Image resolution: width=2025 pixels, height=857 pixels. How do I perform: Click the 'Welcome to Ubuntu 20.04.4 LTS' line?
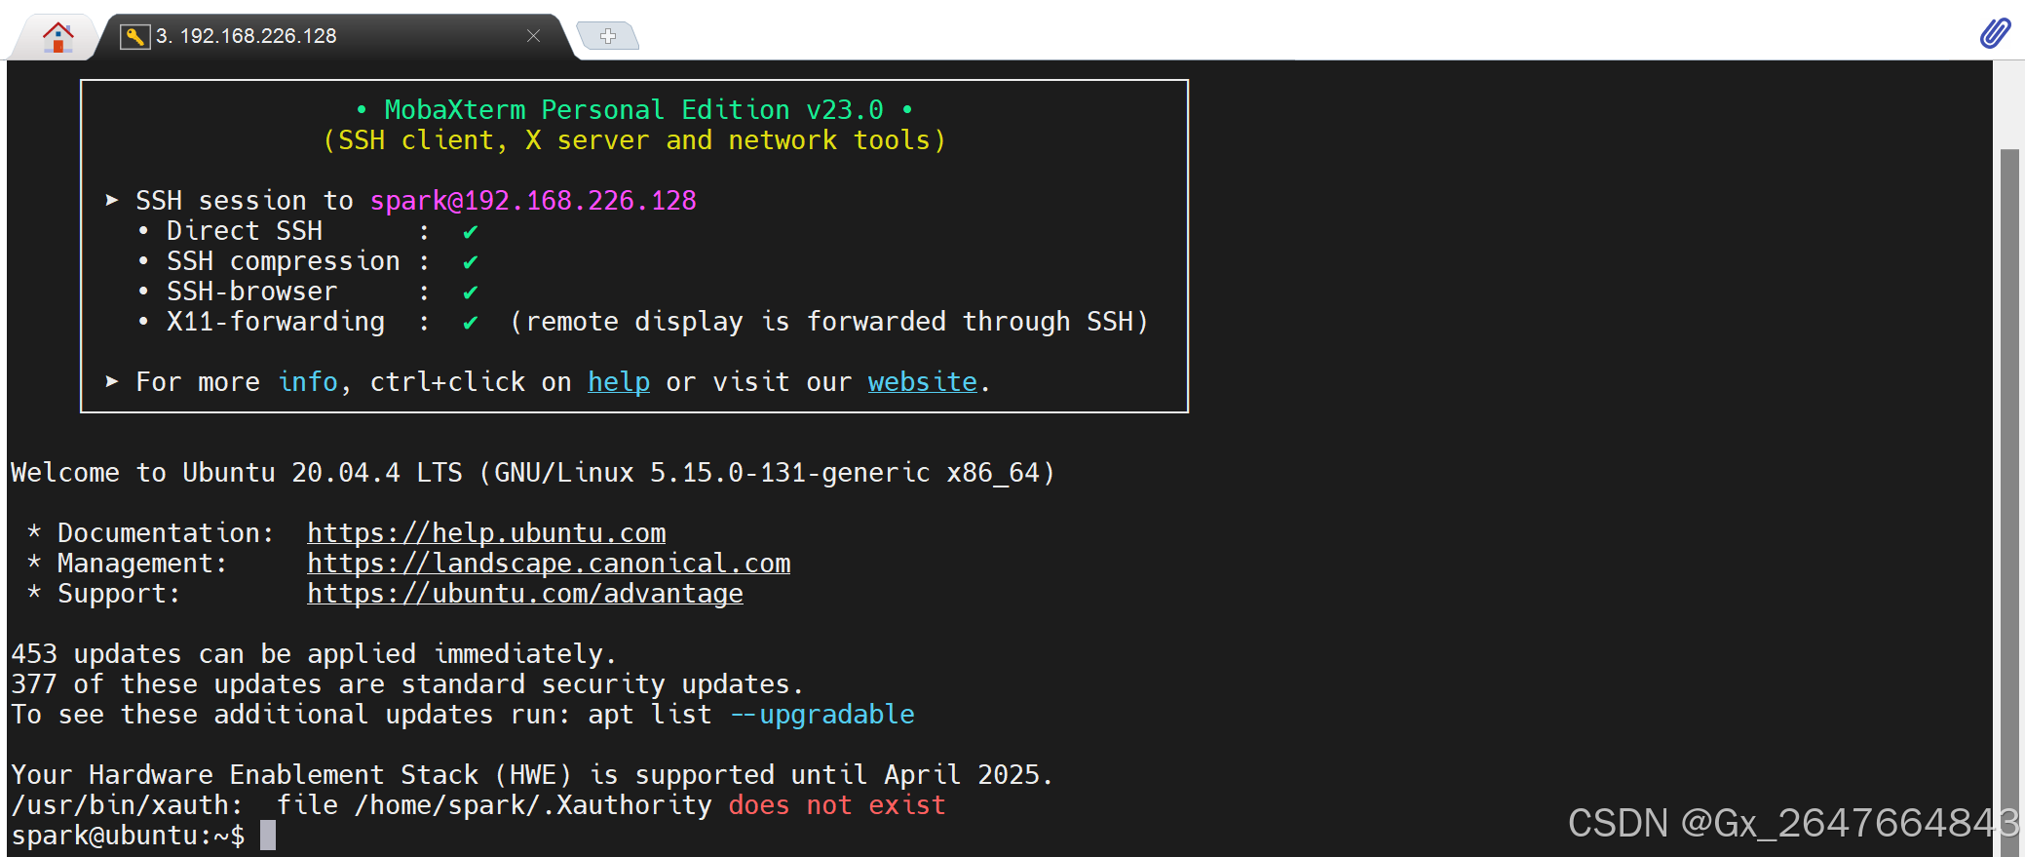click(x=532, y=473)
